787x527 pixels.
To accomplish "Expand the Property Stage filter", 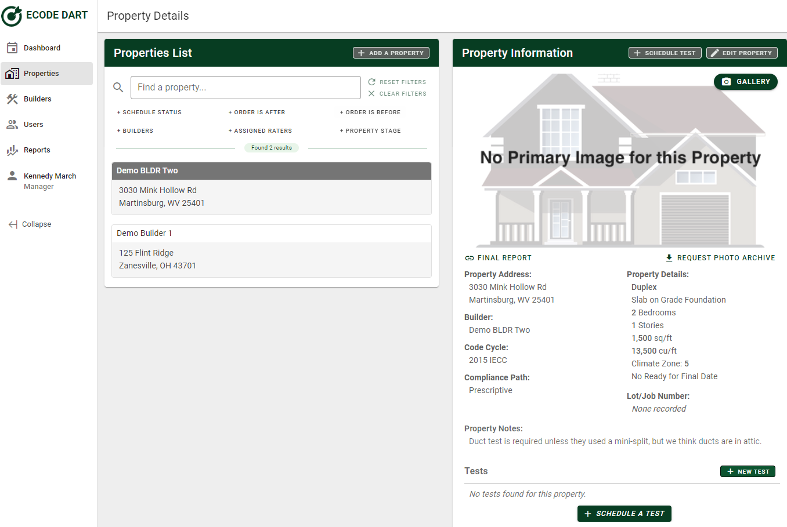I will pyautogui.click(x=370, y=131).
